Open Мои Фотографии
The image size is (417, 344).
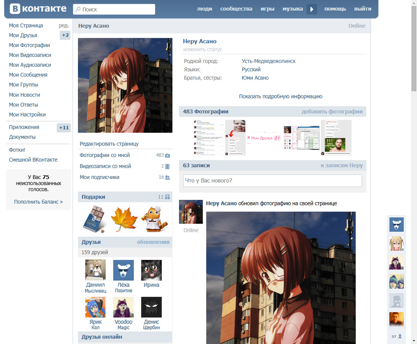click(x=30, y=45)
